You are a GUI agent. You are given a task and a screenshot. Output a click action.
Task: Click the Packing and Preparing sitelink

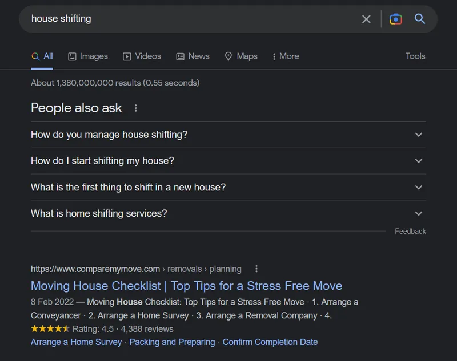click(x=172, y=342)
